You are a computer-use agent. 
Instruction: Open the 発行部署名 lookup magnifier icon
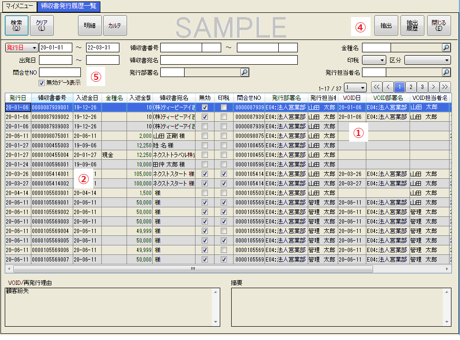click(x=245, y=72)
